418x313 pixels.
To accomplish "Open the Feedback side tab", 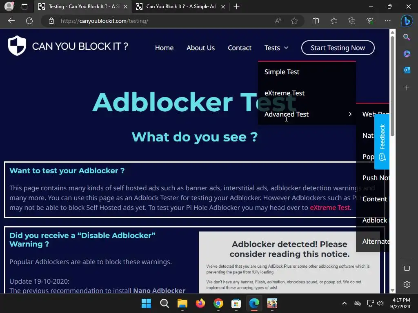I will 382,142.
